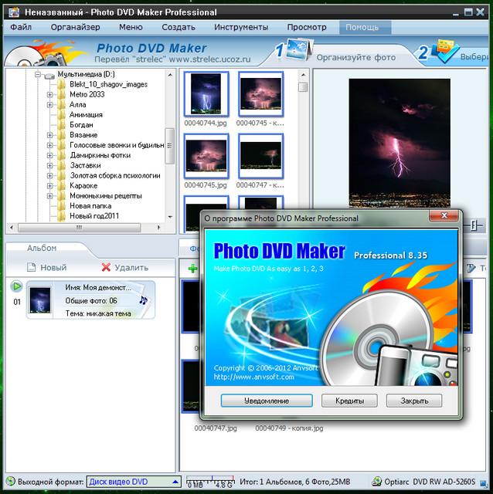Click the tree scrollbar right arrow
The height and width of the screenshot is (494, 493).
coord(158,228)
